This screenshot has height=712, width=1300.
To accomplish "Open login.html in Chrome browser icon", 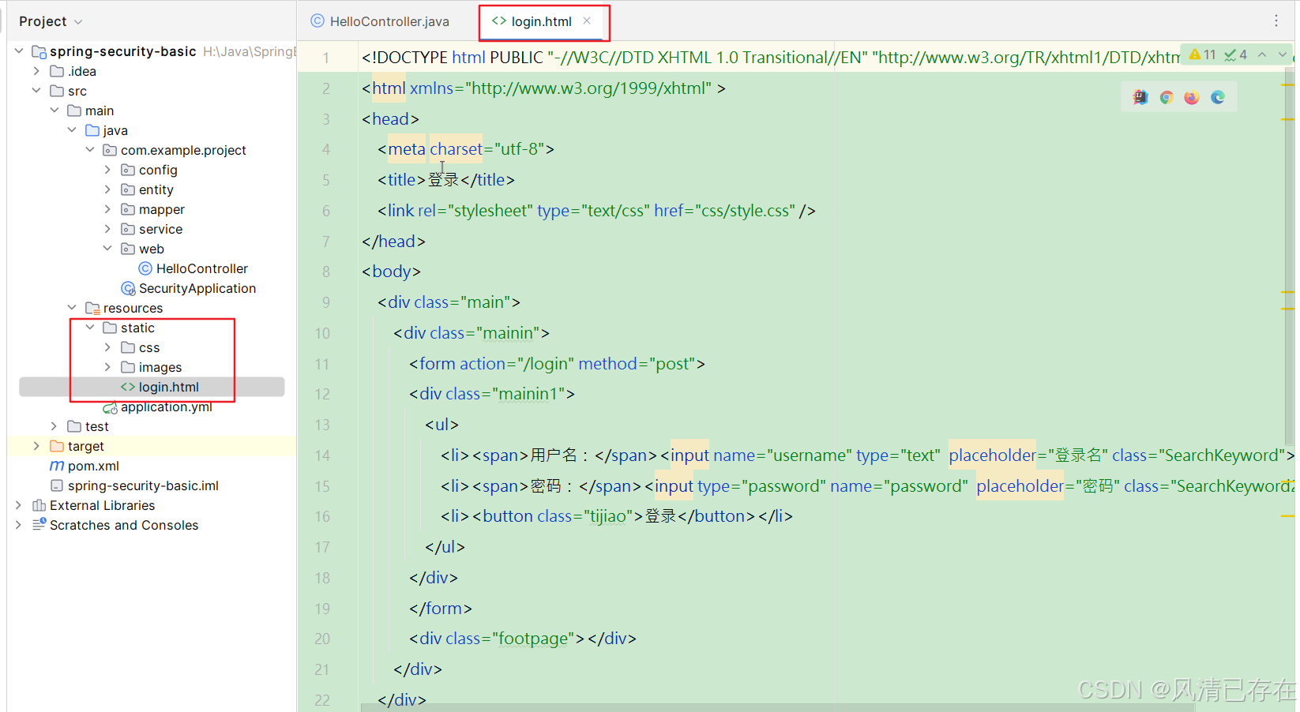I will (x=1166, y=97).
